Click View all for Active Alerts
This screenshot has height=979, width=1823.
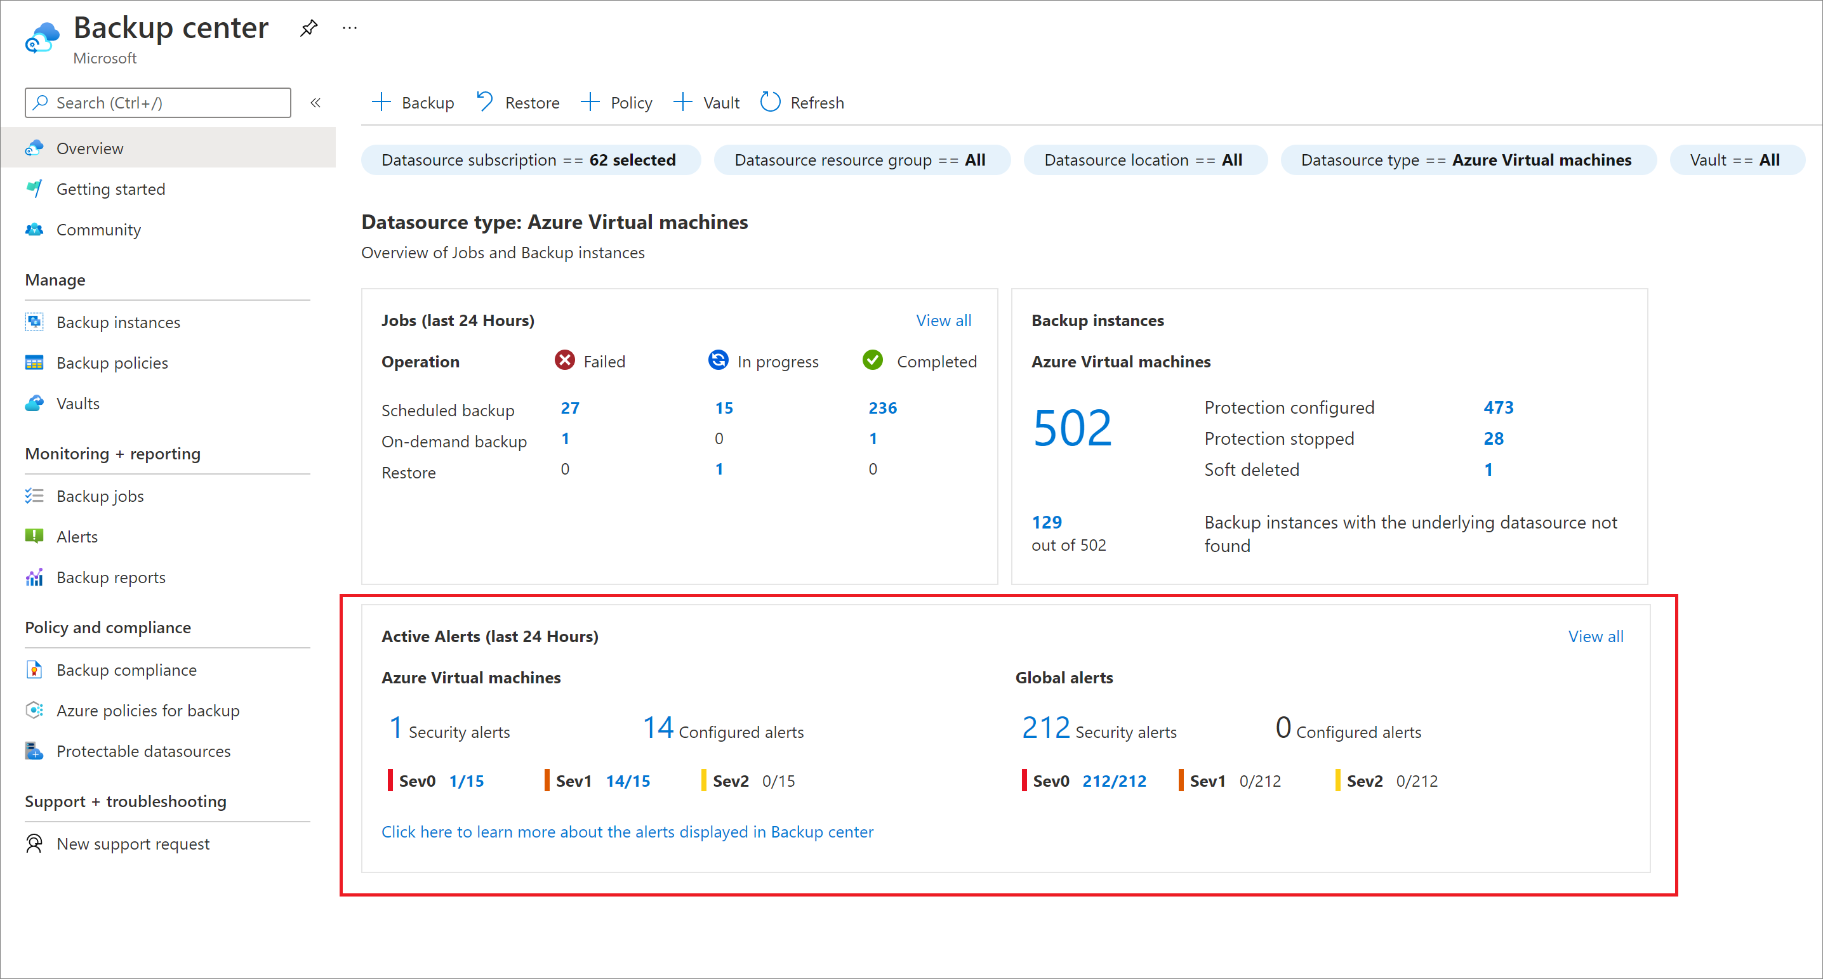1595,635
